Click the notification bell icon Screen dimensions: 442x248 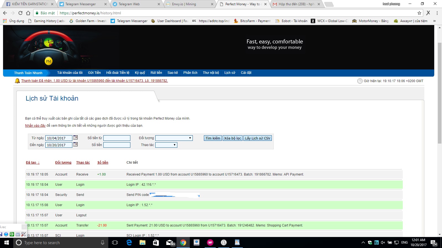click(x=17, y=81)
